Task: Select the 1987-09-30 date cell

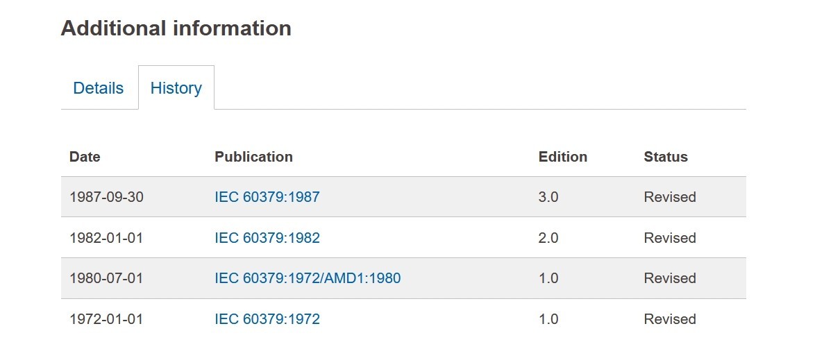Action: (x=106, y=197)
